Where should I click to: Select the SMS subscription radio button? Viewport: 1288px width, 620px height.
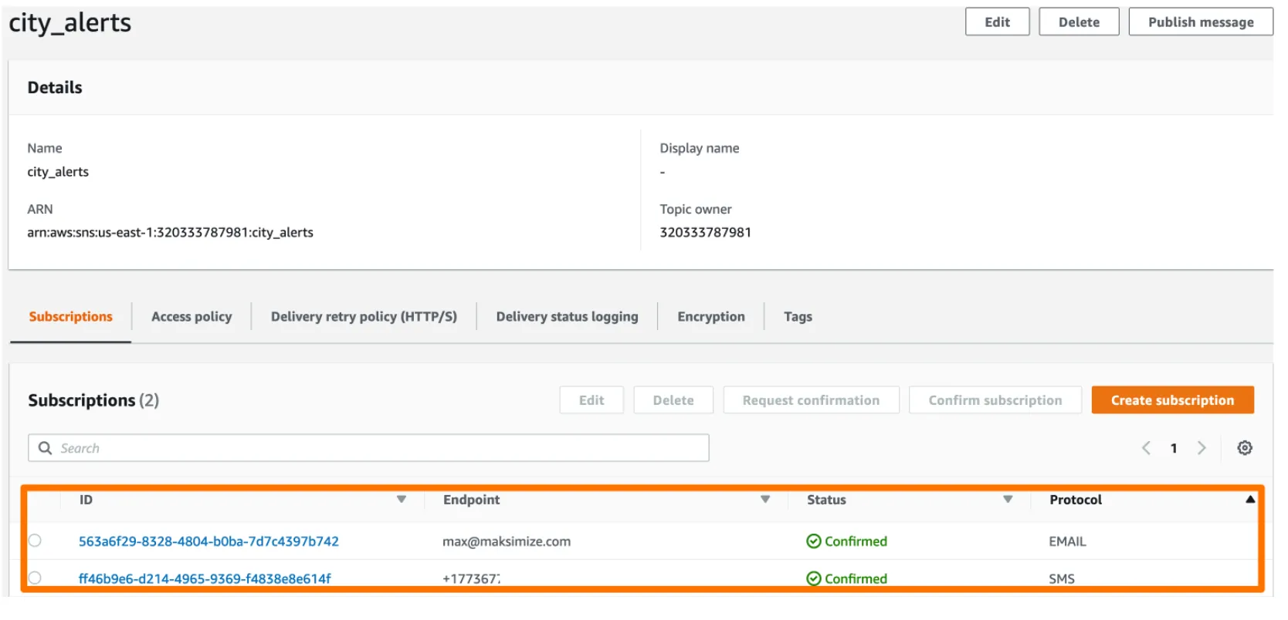(35, 578)
